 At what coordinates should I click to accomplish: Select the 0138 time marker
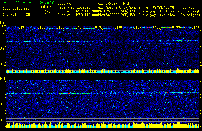pyautogui.click(x=157, y=27)
